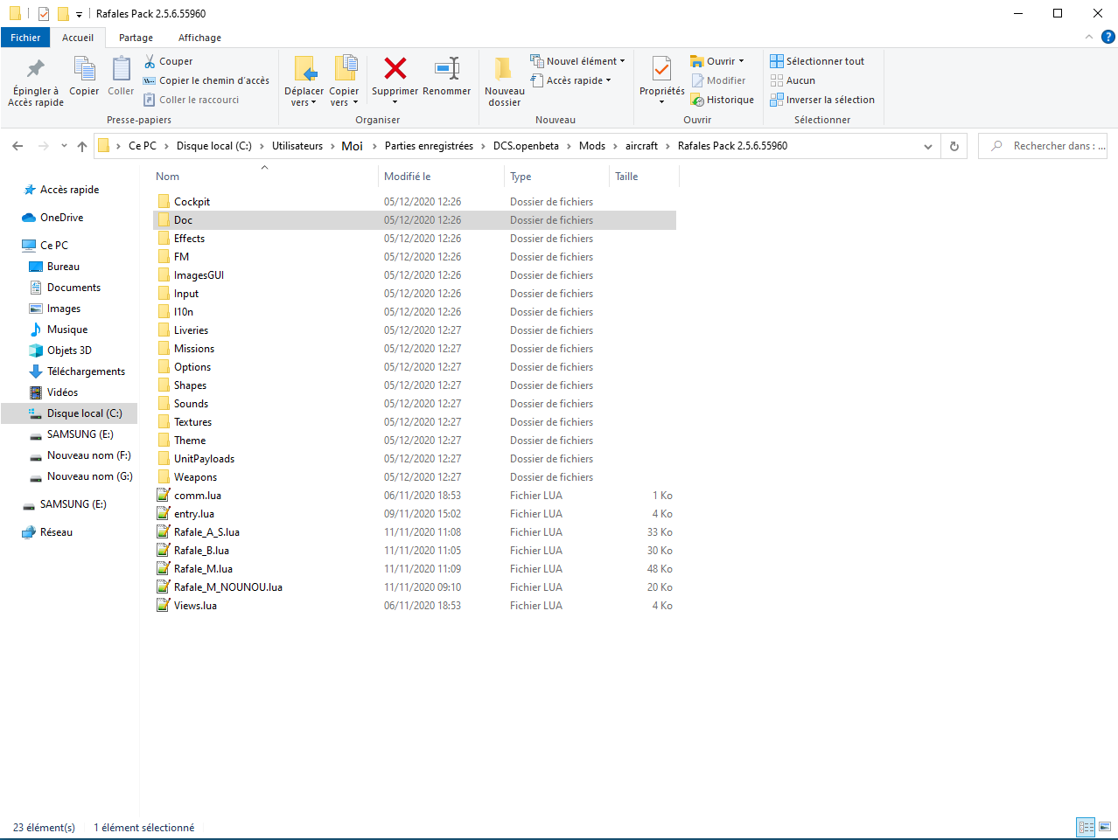Screen dimensions: 1118x840
Task: Show file Historique
Action: [x=722, y=100]
